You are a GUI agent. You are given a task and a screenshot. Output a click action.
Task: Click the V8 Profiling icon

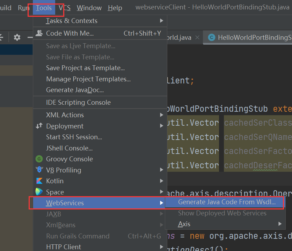click(x=39, y=170)
